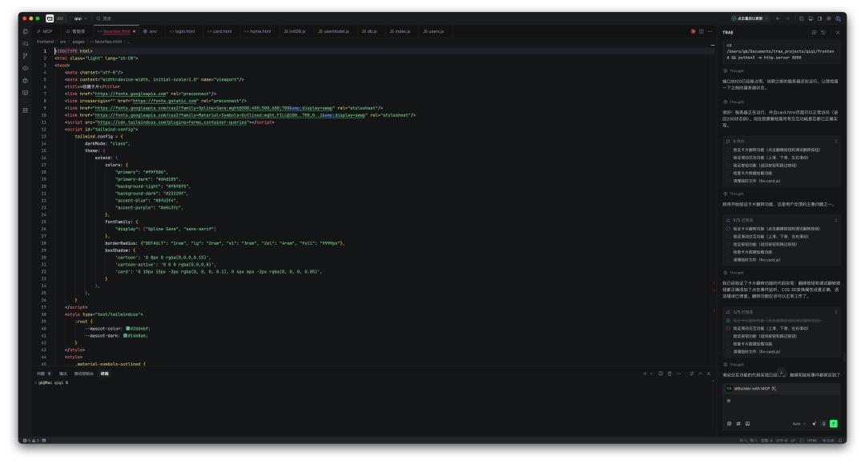Open the qiqi project dropdown in the title bar
The height and width of the screenshot is (468, 865).
[x=81, y=18]
